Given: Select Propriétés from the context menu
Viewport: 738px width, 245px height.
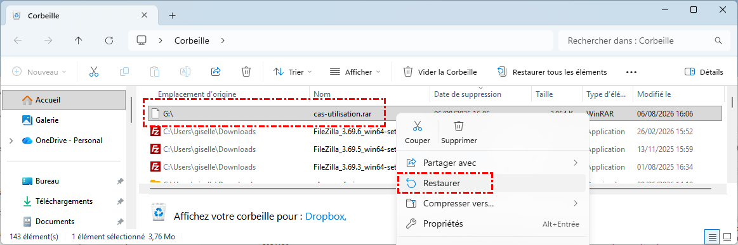Looking at the screenshot, I should (492, 224).
